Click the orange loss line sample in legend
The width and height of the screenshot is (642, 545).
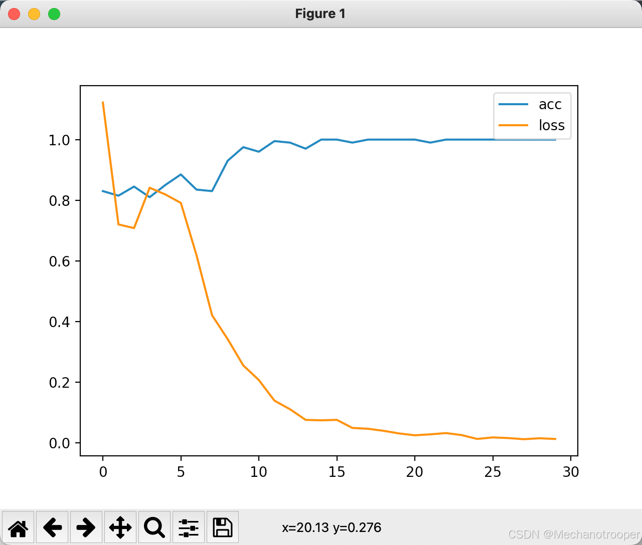click(513, 125)
